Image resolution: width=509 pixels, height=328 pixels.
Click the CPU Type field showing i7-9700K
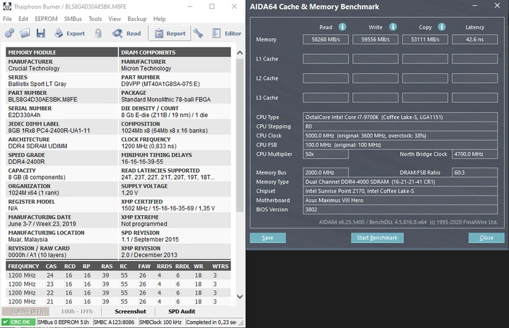click(400, 117)
